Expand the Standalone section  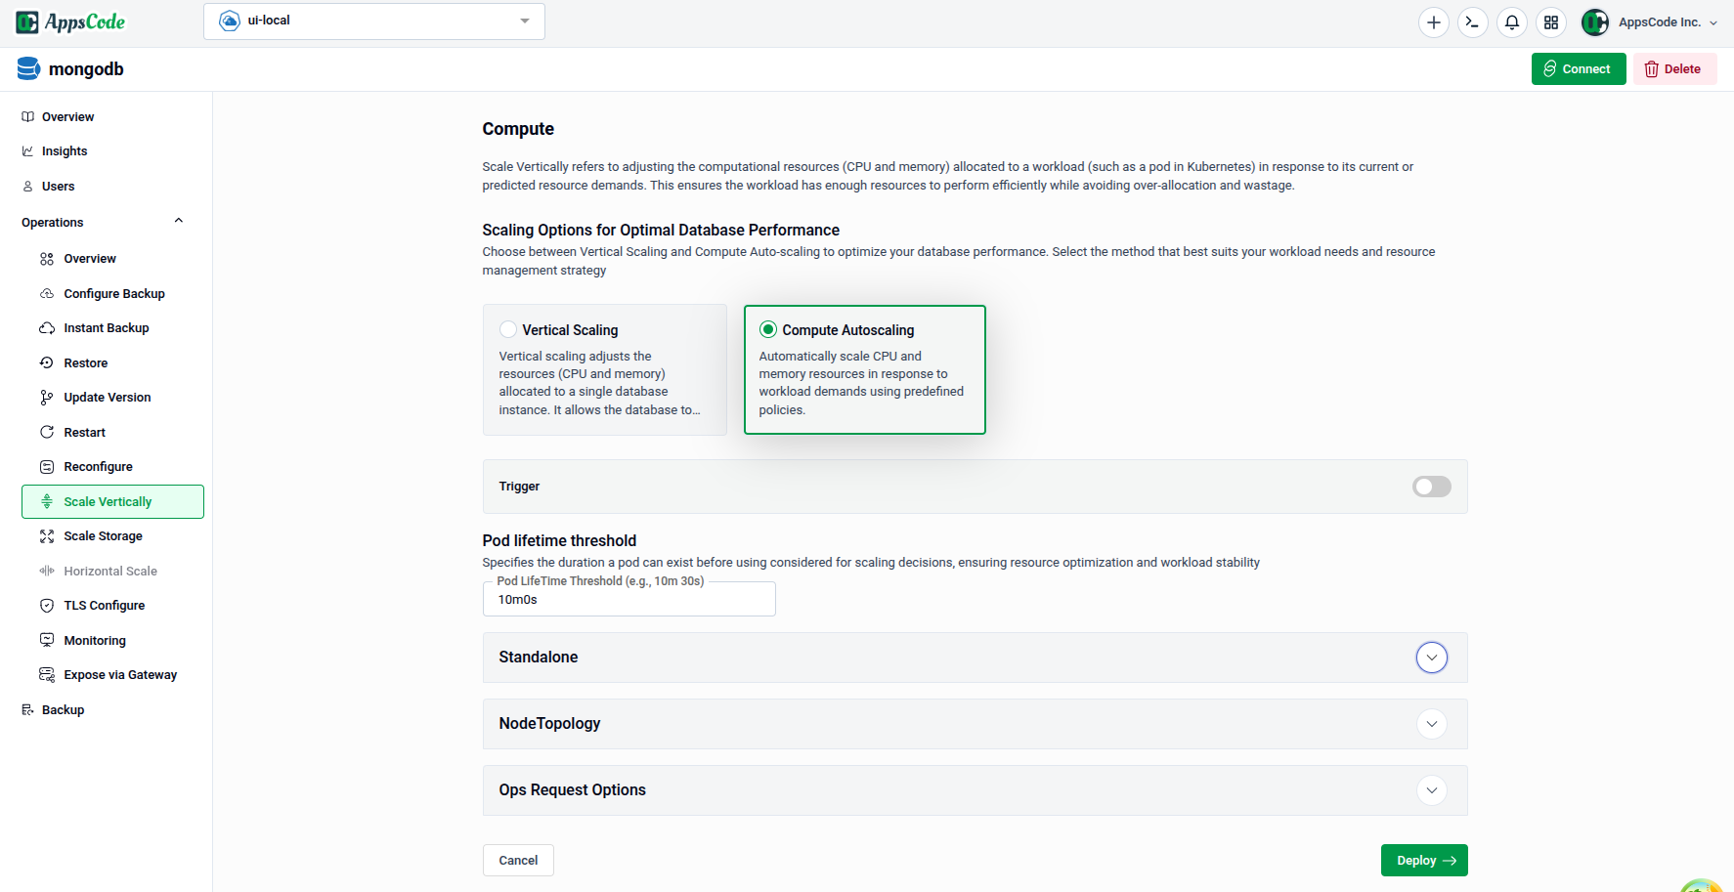click(1431, 657)
